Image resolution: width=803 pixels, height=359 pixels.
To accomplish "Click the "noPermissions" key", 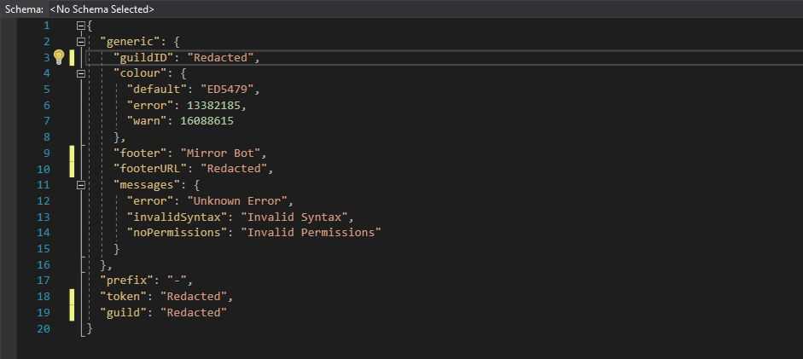I will pos(177,232).
